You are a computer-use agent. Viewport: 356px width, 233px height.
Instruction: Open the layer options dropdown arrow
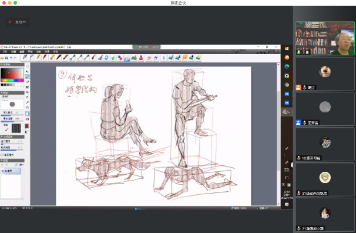pyautogui.click(x=23, y=165)
